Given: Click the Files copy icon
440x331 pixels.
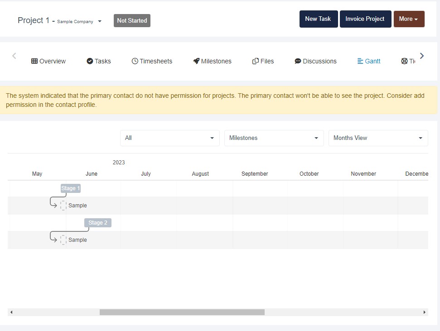Looking at the screenshot, I should click(x=256, y=61).
